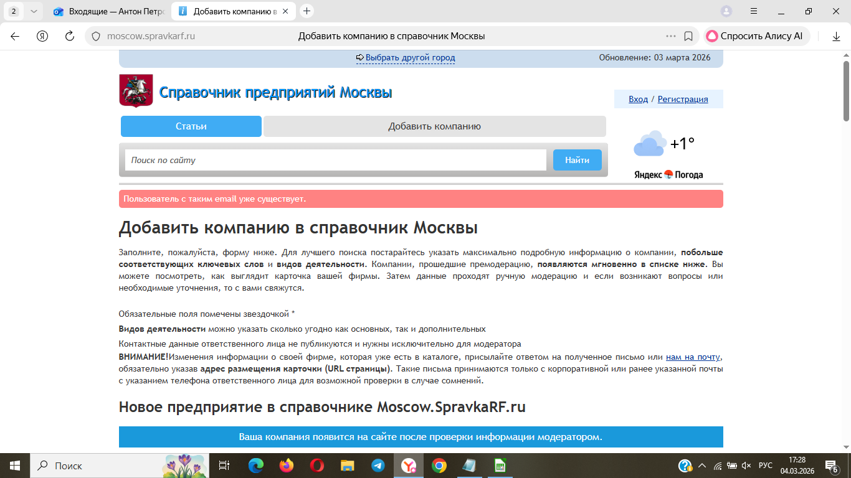This screenshot has height=478, width=851.
Task: Close the 'Добавить компанию' tab
Action: coord(285,11)
